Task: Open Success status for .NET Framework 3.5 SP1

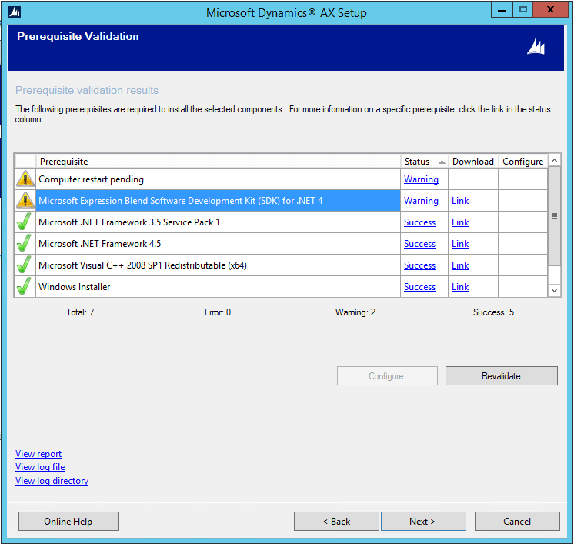Action: [x=419, y=222]
